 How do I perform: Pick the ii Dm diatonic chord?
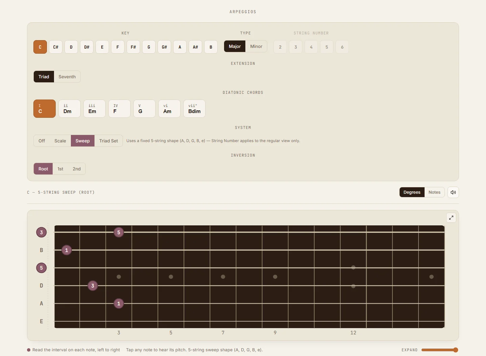[x=70, y=109]
